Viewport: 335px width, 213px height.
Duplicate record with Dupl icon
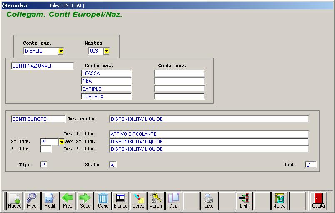(x=174, y=201)
